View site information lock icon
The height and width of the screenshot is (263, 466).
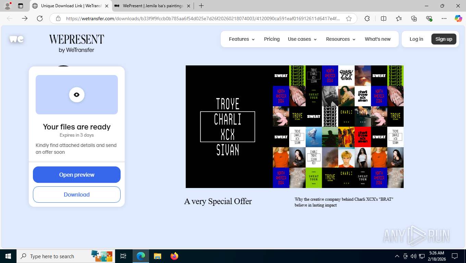(58, 18)
